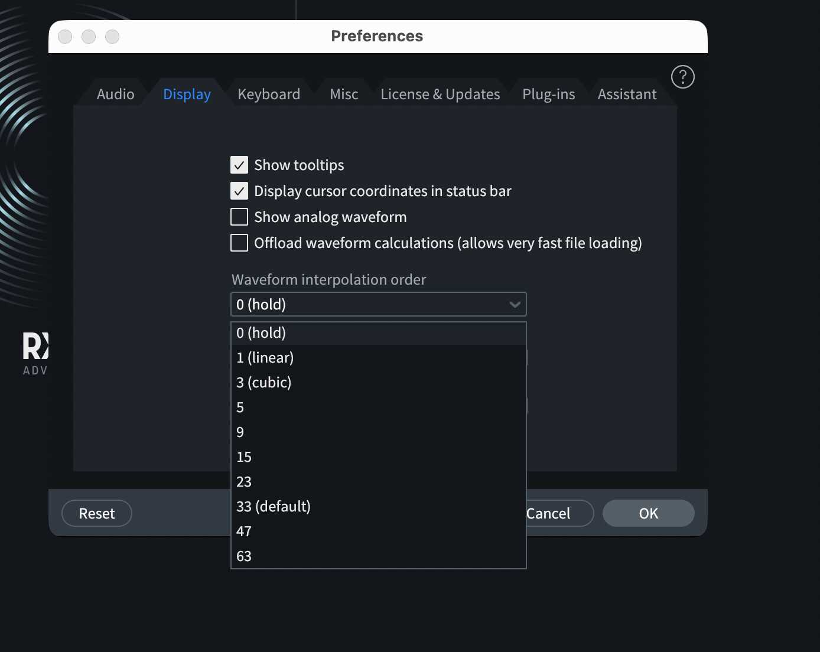
Task: Select 1 (linear) interpolation option
Action: click(x=265, y=358)
